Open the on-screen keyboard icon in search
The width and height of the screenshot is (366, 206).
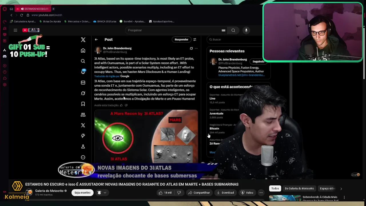[x=223, y=30]
